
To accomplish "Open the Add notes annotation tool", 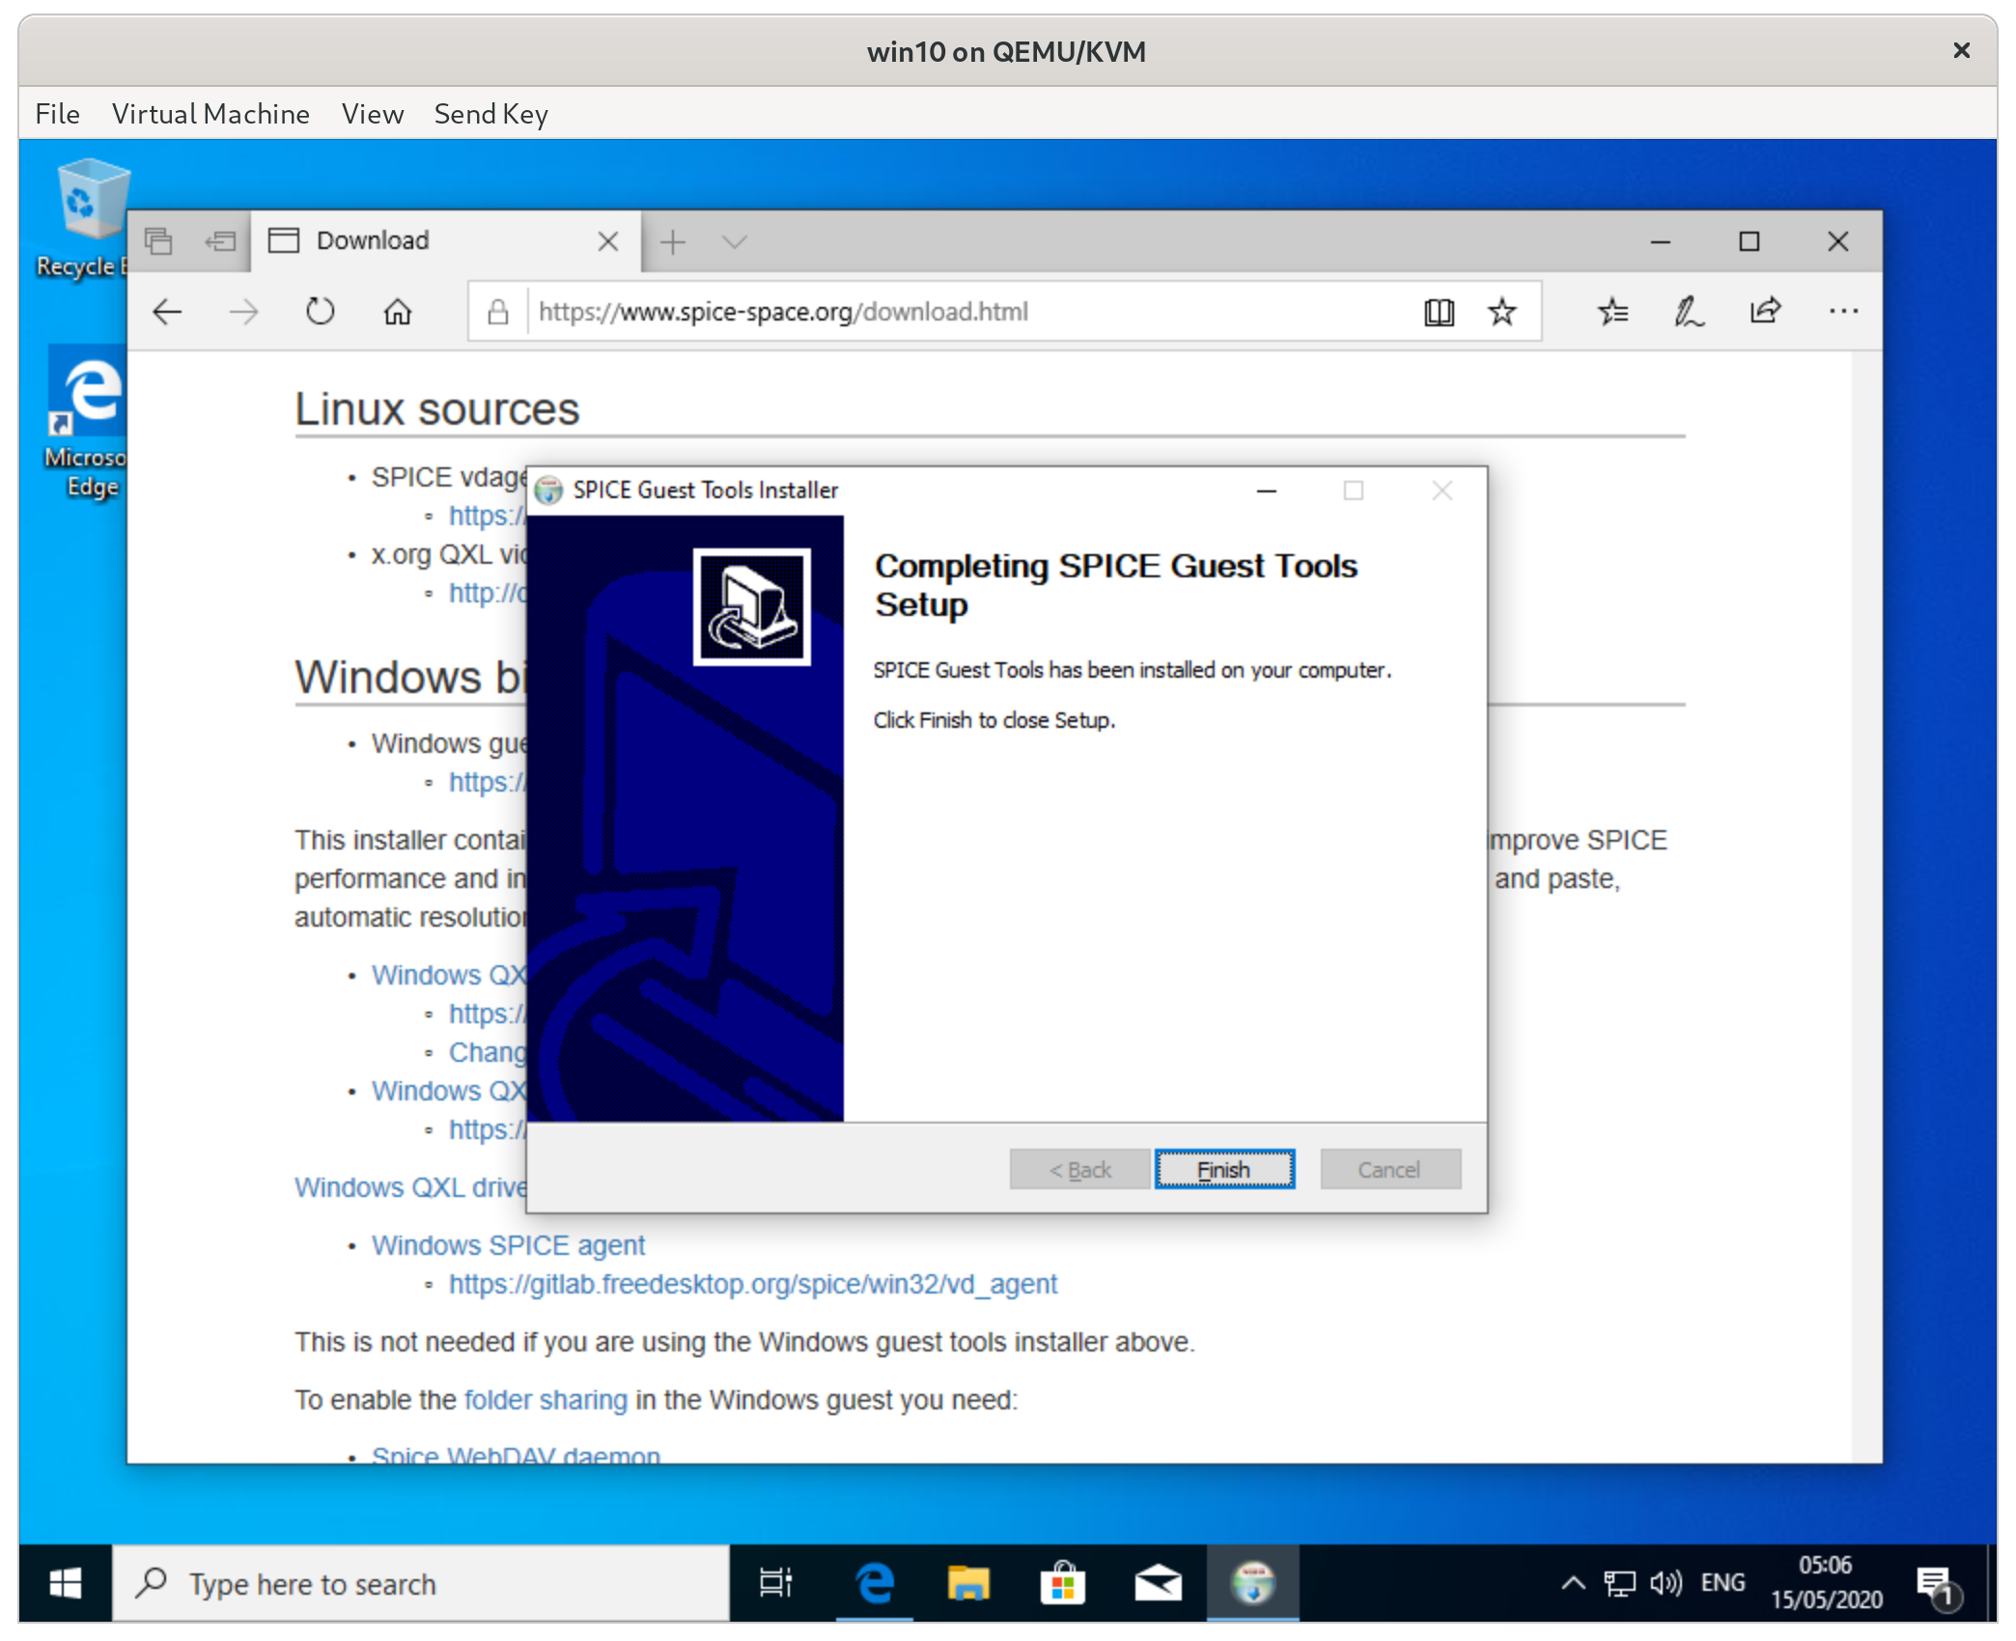I will pyautogui.click(x=1689, y=311).
